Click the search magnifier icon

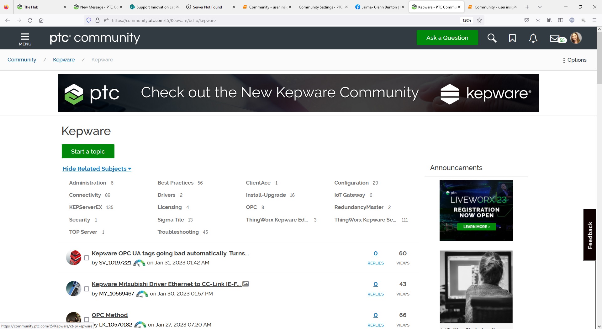click(492, 38)
